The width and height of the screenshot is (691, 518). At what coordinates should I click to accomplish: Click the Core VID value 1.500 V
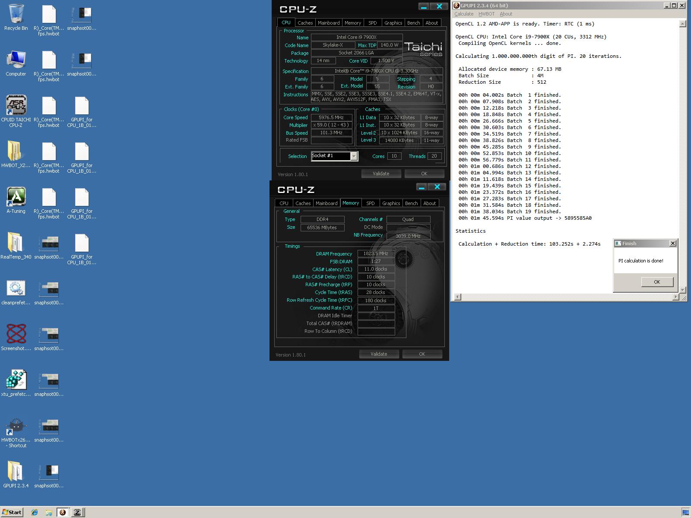coord(386,61)
